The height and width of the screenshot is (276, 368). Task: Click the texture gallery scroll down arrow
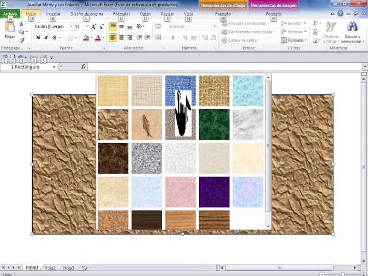[269, 227]
